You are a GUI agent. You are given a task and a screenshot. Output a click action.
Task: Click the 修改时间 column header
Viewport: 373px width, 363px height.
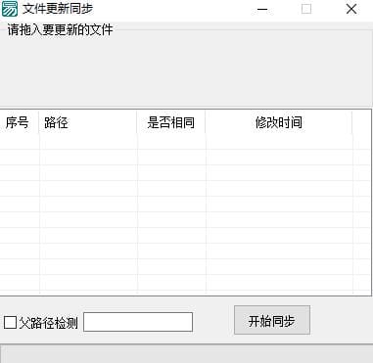pyautogui.click(x=279, y=122)
